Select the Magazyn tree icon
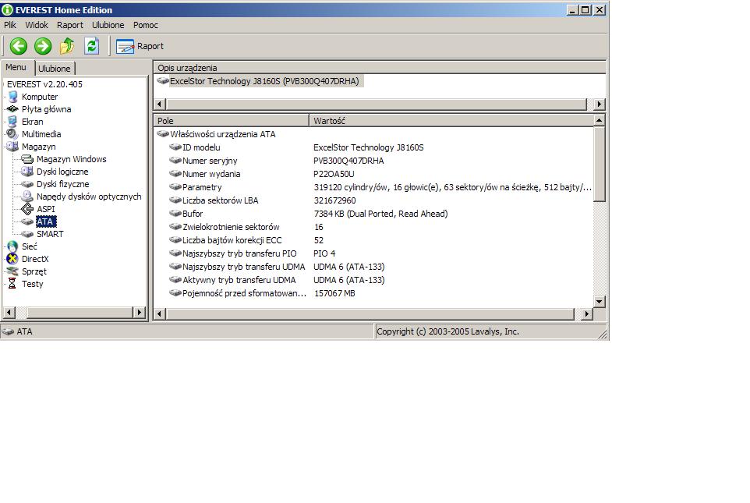Screen dimensions: 750x503 click(13, 147)
